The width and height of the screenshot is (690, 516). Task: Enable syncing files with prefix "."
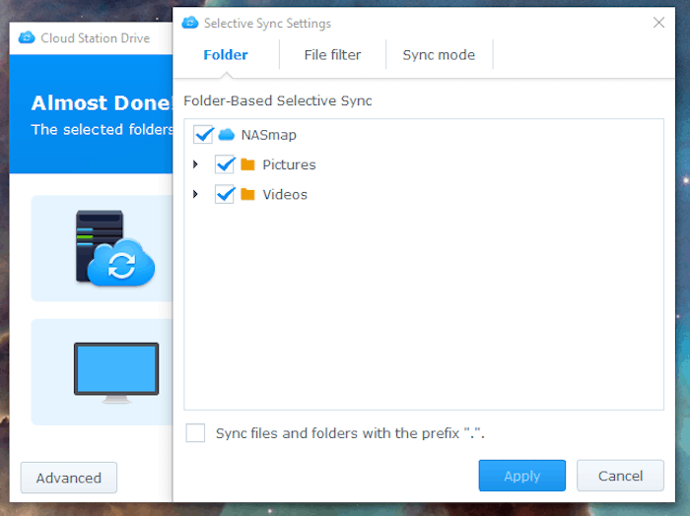[x=196, y=433]
